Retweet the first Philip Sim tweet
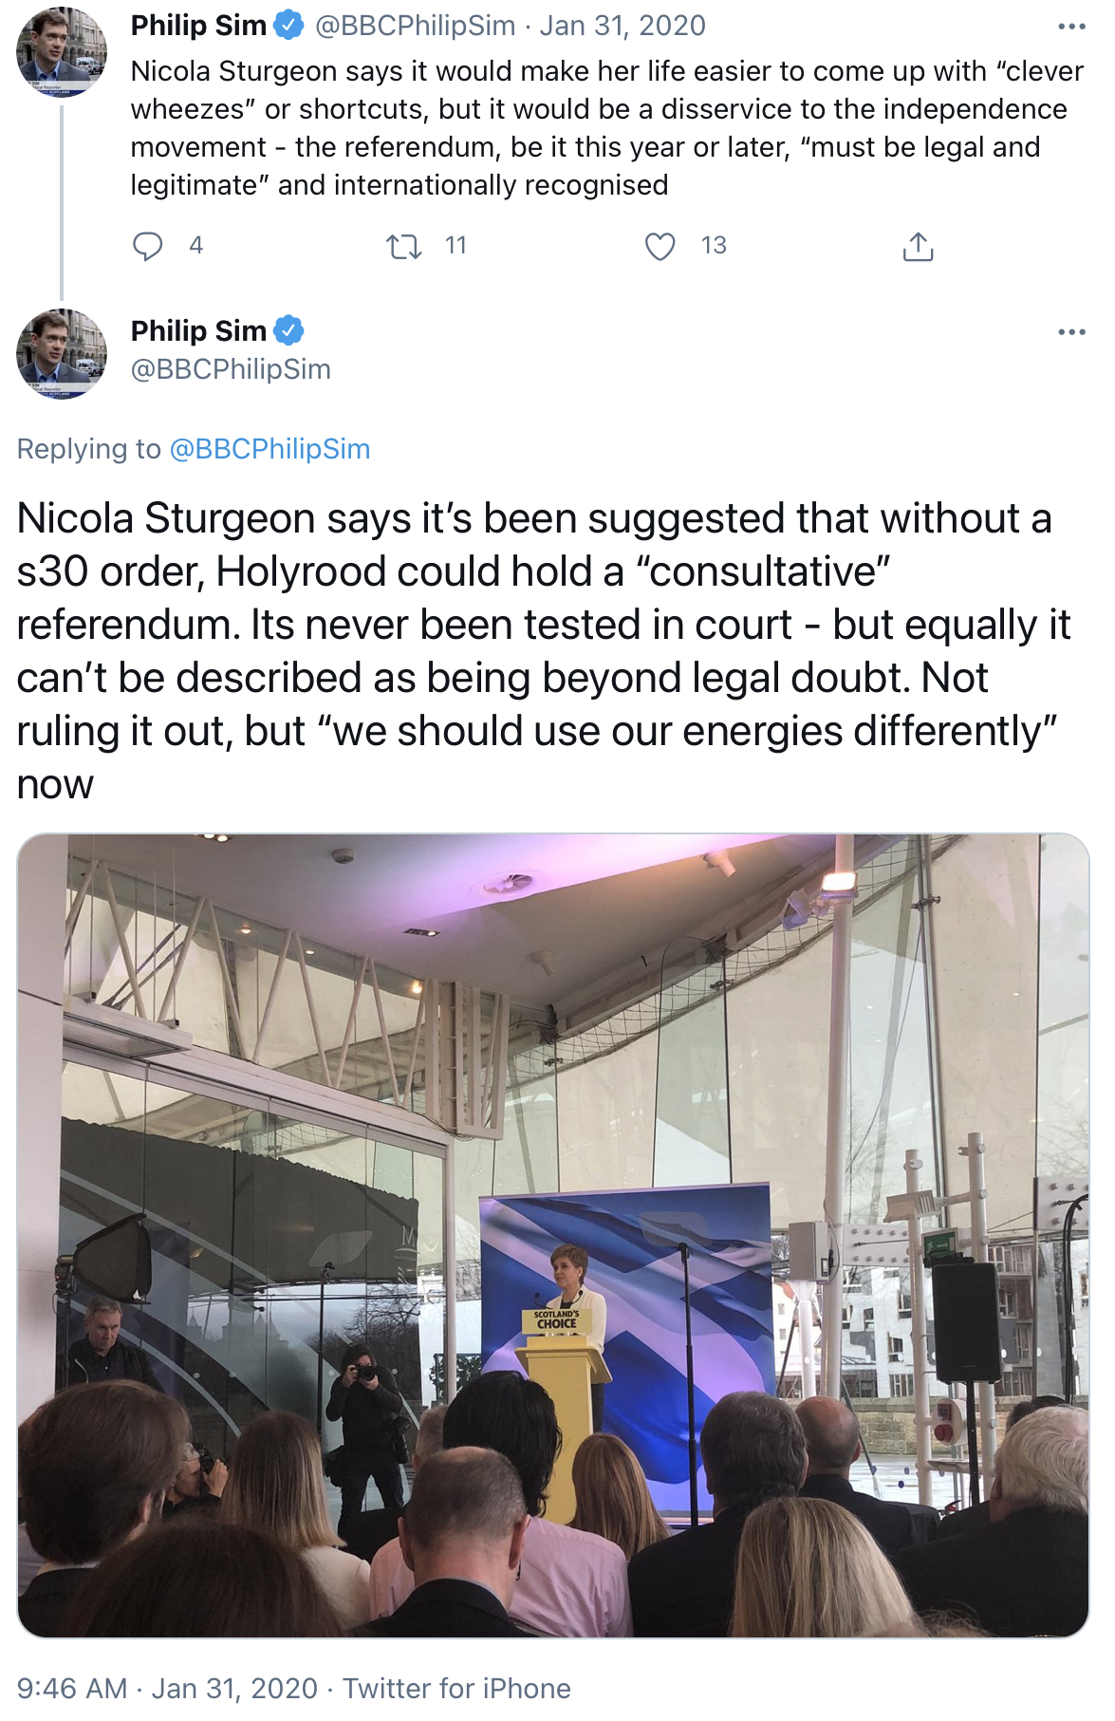 point(404,247)
